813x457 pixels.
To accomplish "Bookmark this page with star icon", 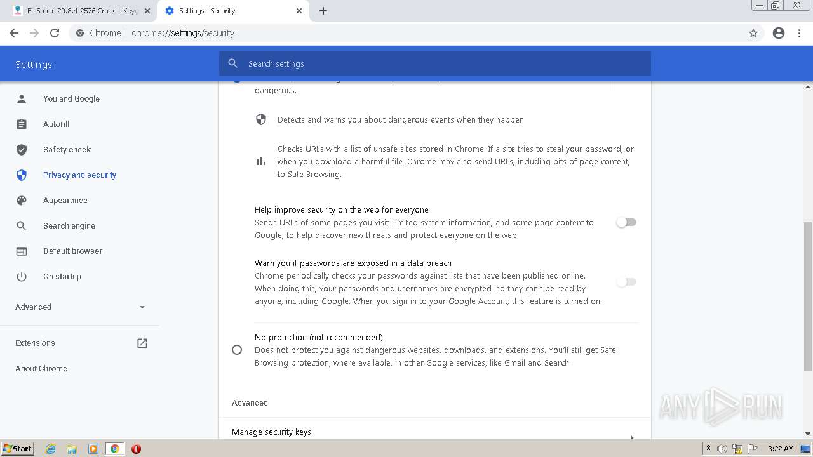I will coord(753,33).
